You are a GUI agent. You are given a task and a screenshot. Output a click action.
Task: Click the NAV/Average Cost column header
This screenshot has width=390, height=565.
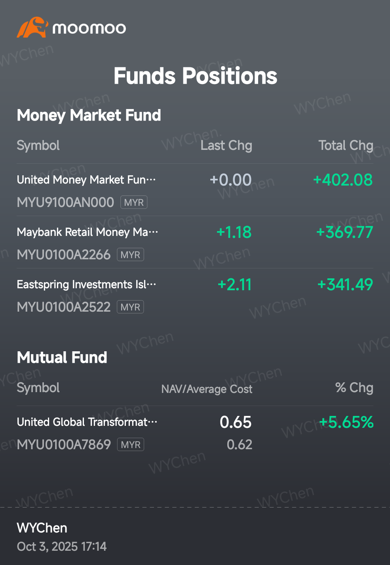[x=207, y=389]
